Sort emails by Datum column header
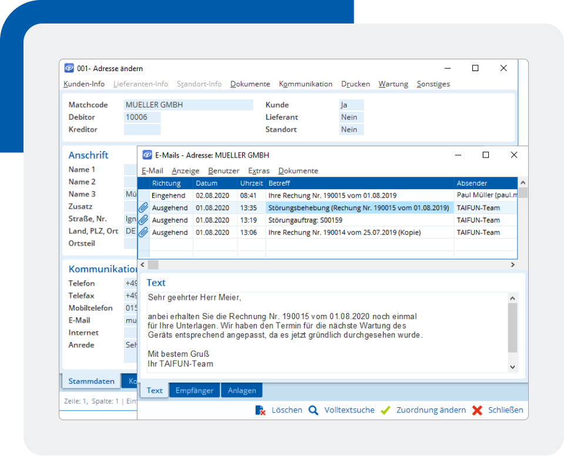 pyautogui.click(x=207, y=183)
